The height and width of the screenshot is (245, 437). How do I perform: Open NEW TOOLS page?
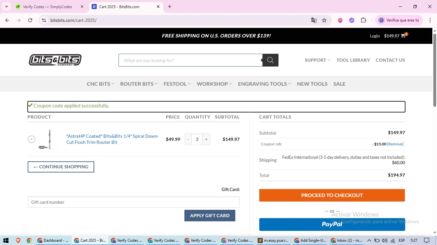(312, 84)
